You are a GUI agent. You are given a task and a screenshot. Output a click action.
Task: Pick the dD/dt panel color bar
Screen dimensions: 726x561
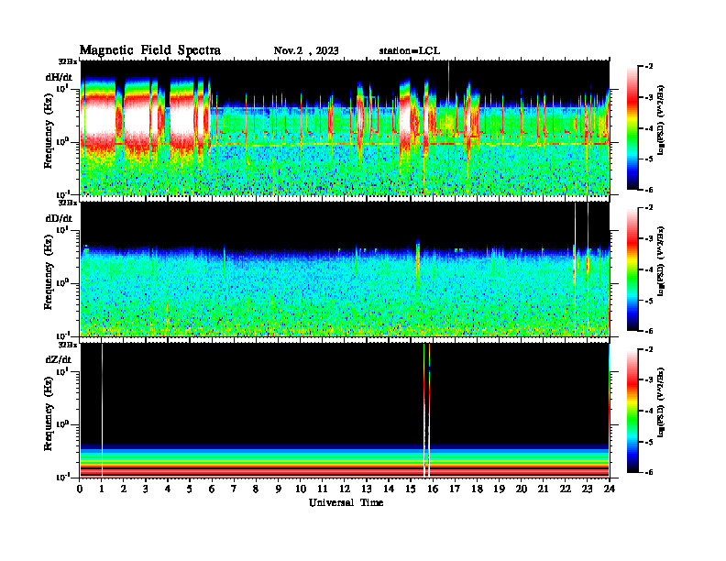coord(632,269)
